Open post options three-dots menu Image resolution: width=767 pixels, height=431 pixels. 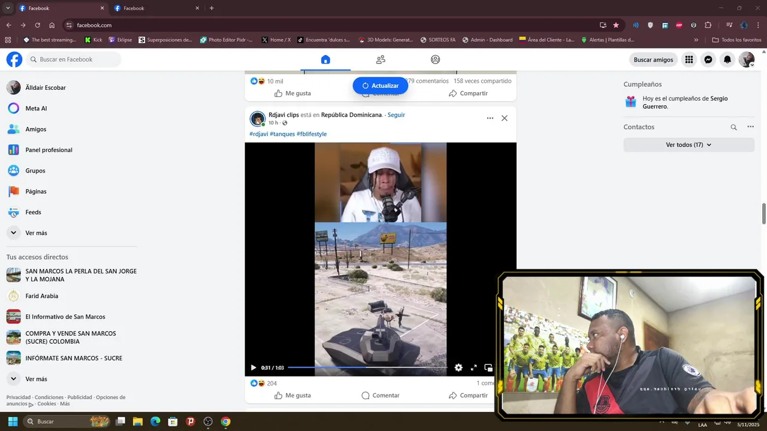pyautogui.click(x=490, y=119)
